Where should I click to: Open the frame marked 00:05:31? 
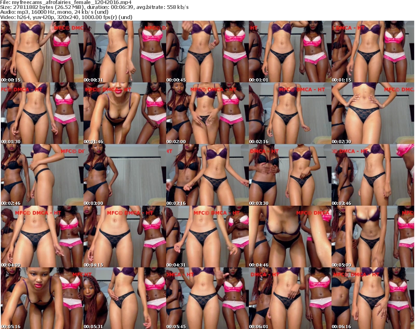pos(125,298)
